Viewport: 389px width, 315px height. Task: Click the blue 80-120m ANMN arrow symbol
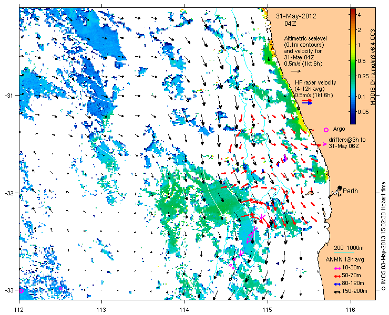(x=337, y=284)
